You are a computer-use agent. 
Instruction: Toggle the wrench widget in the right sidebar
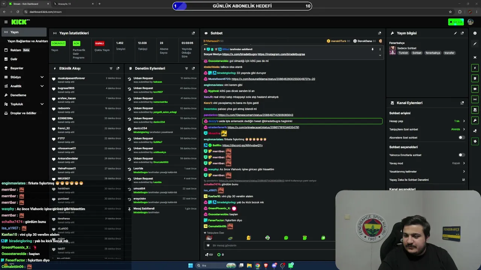475,120
